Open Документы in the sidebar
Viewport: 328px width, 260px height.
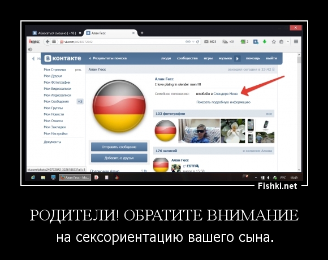(x=53, y=142)
